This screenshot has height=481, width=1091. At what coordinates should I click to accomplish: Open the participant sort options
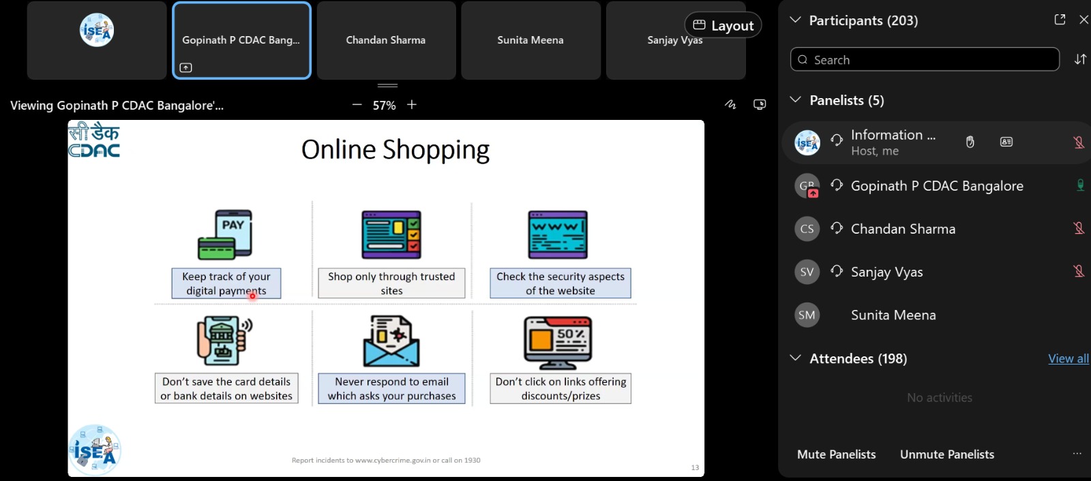pyautogui.click(x=1080, y=59)
